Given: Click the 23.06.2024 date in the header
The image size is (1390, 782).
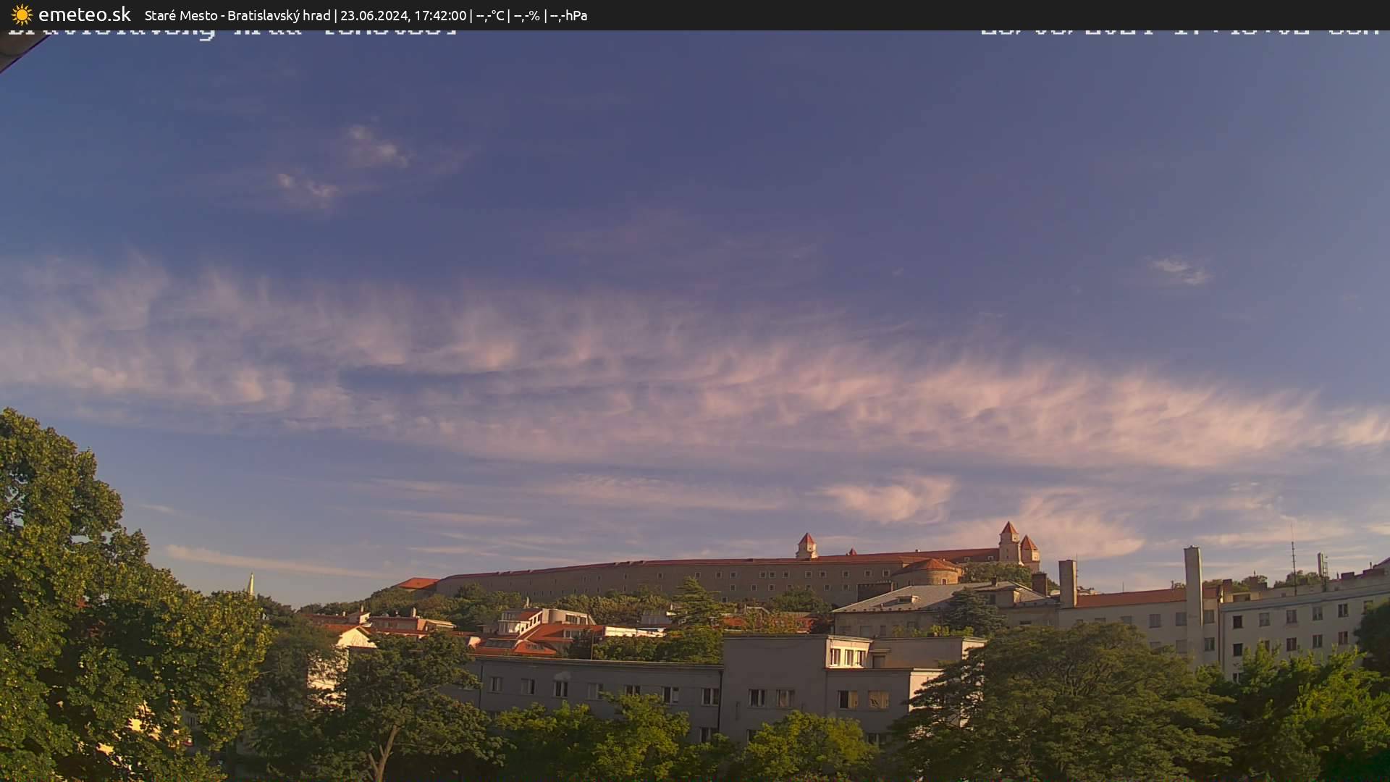Looking at the screenshot, I should [374, 15].
